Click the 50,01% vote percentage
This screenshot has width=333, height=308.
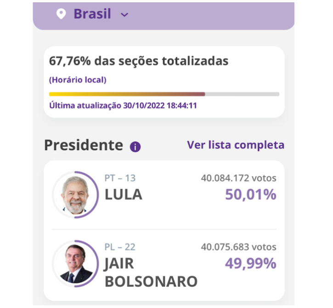[x=251, y=195]
